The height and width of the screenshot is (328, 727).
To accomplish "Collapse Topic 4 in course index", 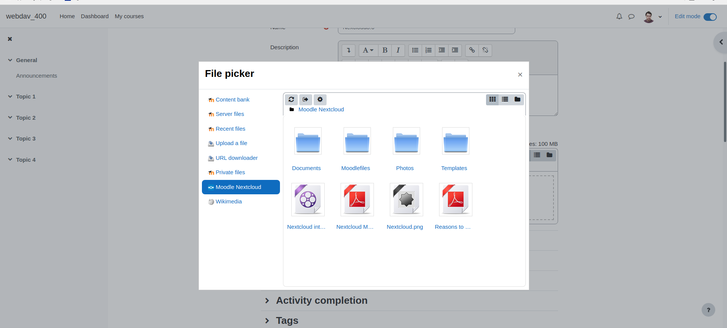I will coord(10,159).
